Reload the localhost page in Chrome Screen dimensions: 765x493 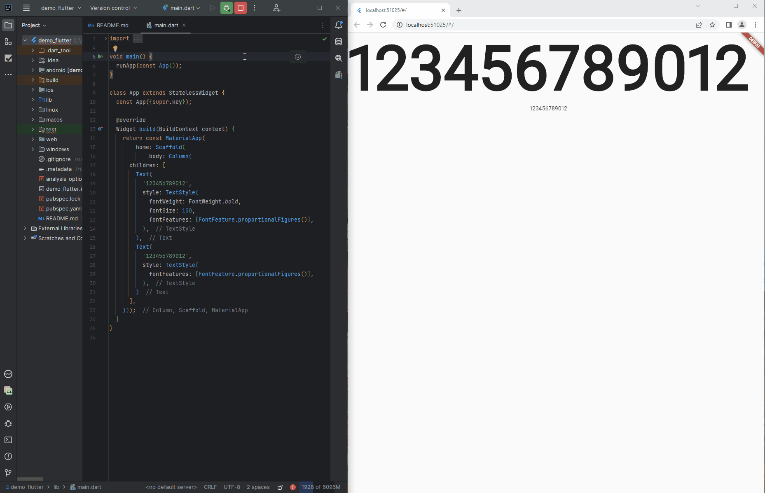click(383, 25)
